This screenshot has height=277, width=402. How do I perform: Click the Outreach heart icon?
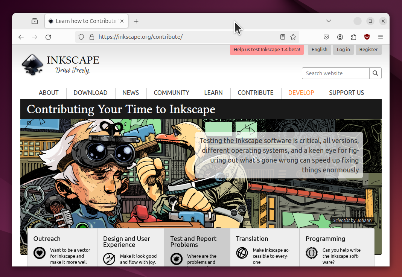40,253
